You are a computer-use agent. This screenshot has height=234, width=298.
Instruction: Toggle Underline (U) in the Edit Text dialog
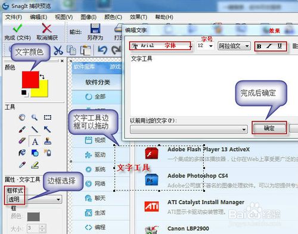point(280,46)
